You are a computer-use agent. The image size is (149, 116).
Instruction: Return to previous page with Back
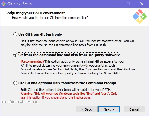(87, 109)
